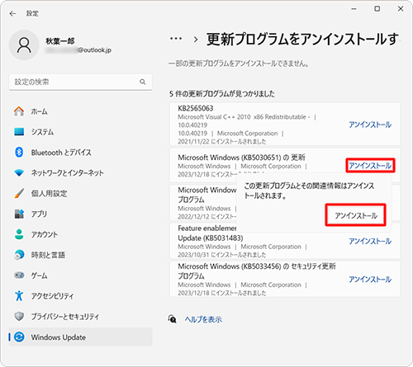This screenshot has height=367, width=413.
Task: Click the ゲーム controller icon
Action: [19, 275]
